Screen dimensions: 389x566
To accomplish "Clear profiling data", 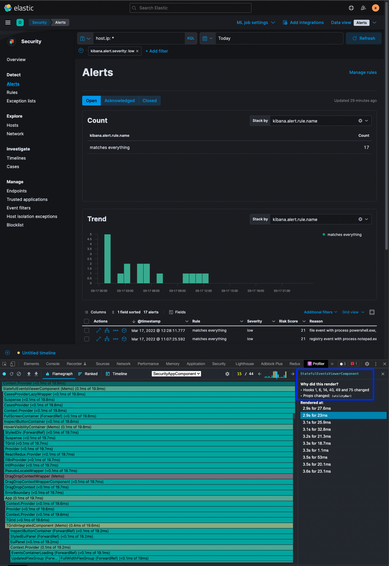I will click(x=19, y=374).
